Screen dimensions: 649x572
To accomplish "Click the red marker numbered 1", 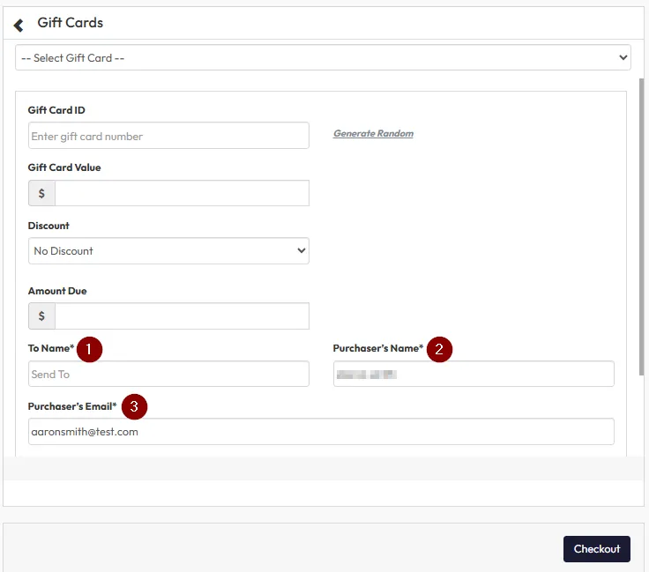I will pos(89,349).
